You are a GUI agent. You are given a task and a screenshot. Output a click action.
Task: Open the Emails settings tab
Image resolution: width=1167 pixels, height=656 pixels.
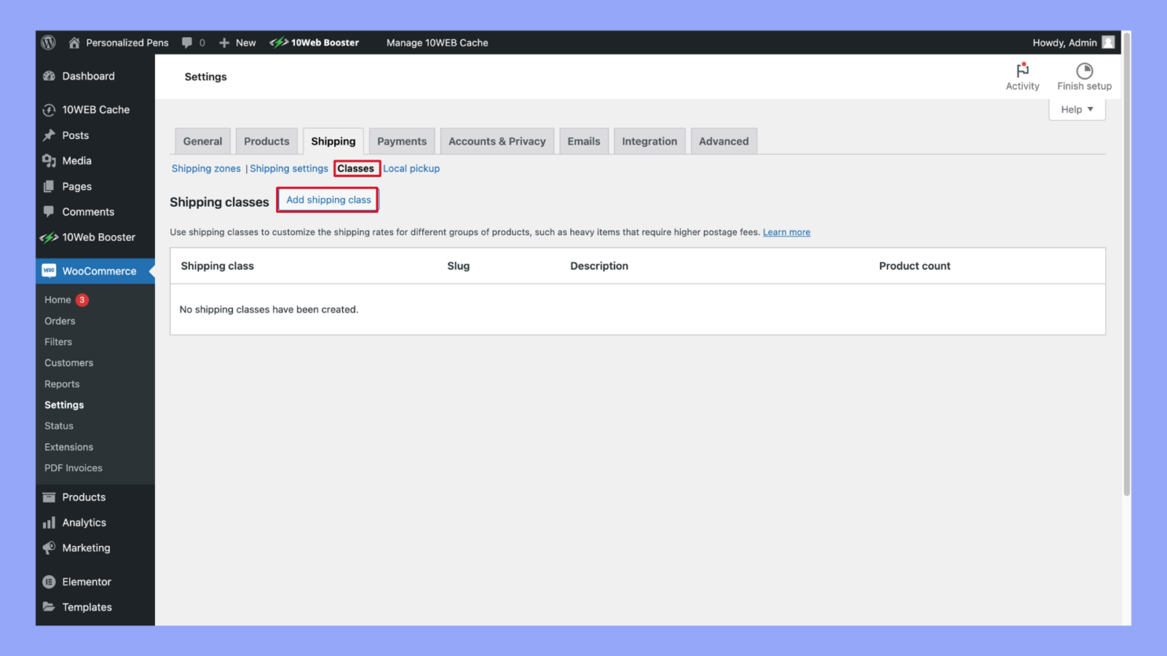pyautogui.click(x=583, y=141)
